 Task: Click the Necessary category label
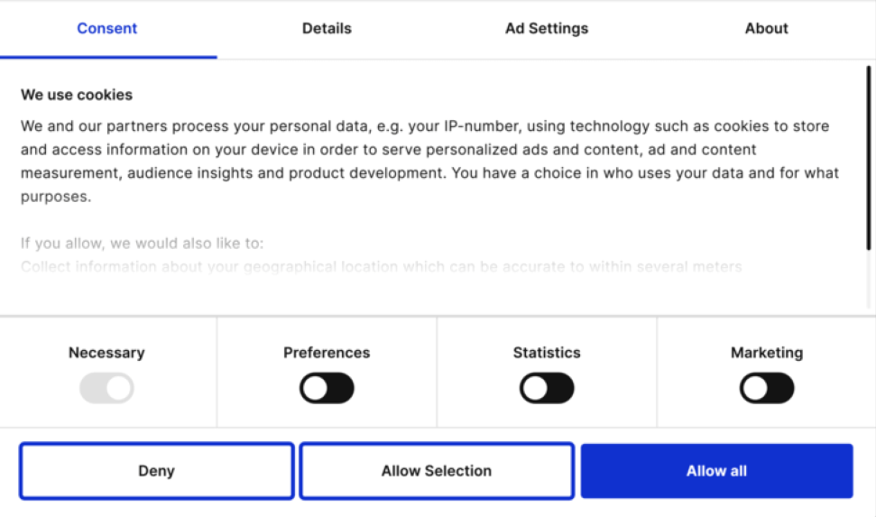pyautogui.click(x=106, y=353)
